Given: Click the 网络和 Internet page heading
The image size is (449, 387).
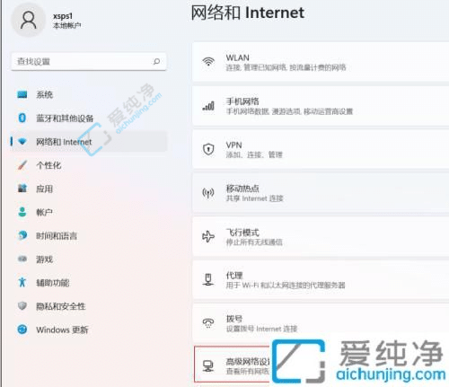Looking at the screenshot, I should pyautogui.click(x=248, y=13).
